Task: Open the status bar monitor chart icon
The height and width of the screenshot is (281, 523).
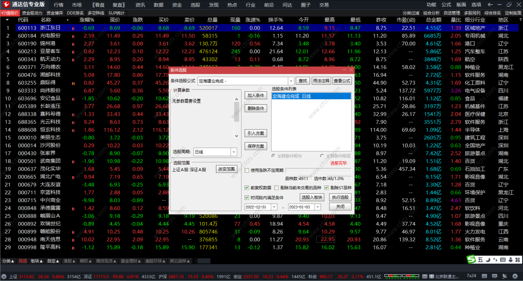Action: 495,276
